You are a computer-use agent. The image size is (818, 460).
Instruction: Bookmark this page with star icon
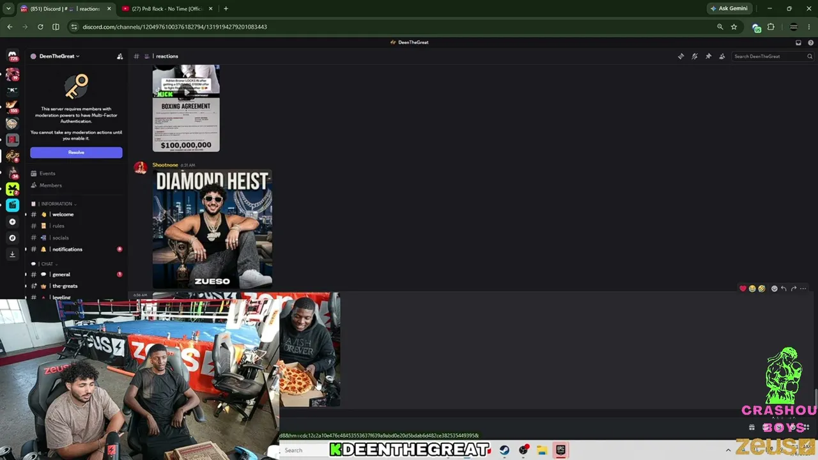pyautogui.click(x=734, y=27)
